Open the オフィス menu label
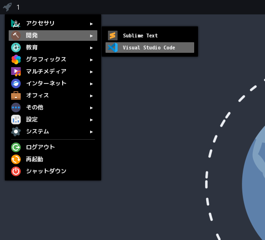The height and width of the screenshot is (240, 265). (x=38, y=96)
